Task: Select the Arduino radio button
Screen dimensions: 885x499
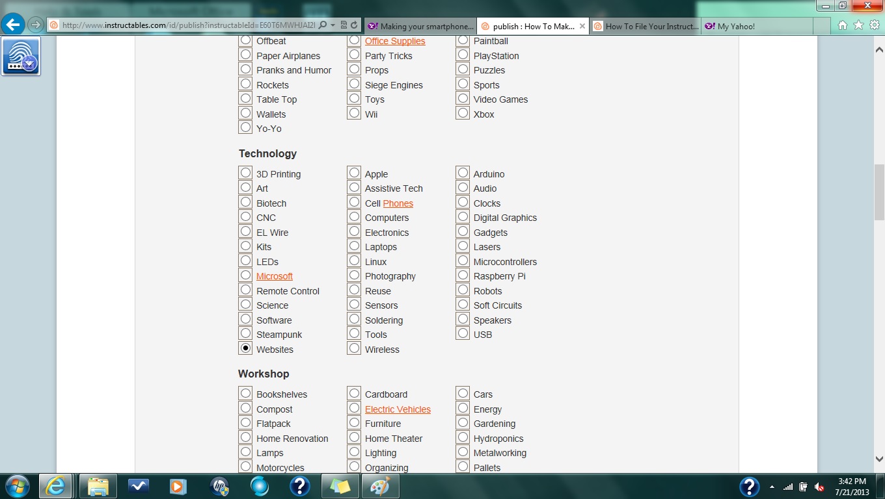Action: coord(463,173)
